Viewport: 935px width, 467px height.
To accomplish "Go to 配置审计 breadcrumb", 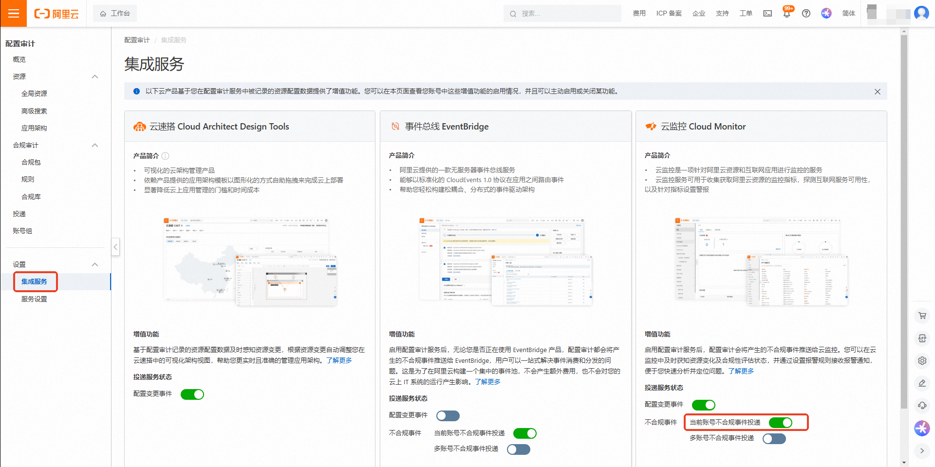I will (137, 40).
